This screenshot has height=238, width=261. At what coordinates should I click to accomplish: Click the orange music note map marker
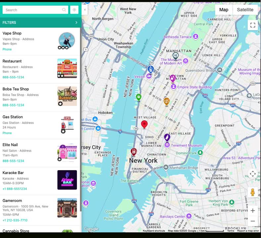tap(167, 101)
